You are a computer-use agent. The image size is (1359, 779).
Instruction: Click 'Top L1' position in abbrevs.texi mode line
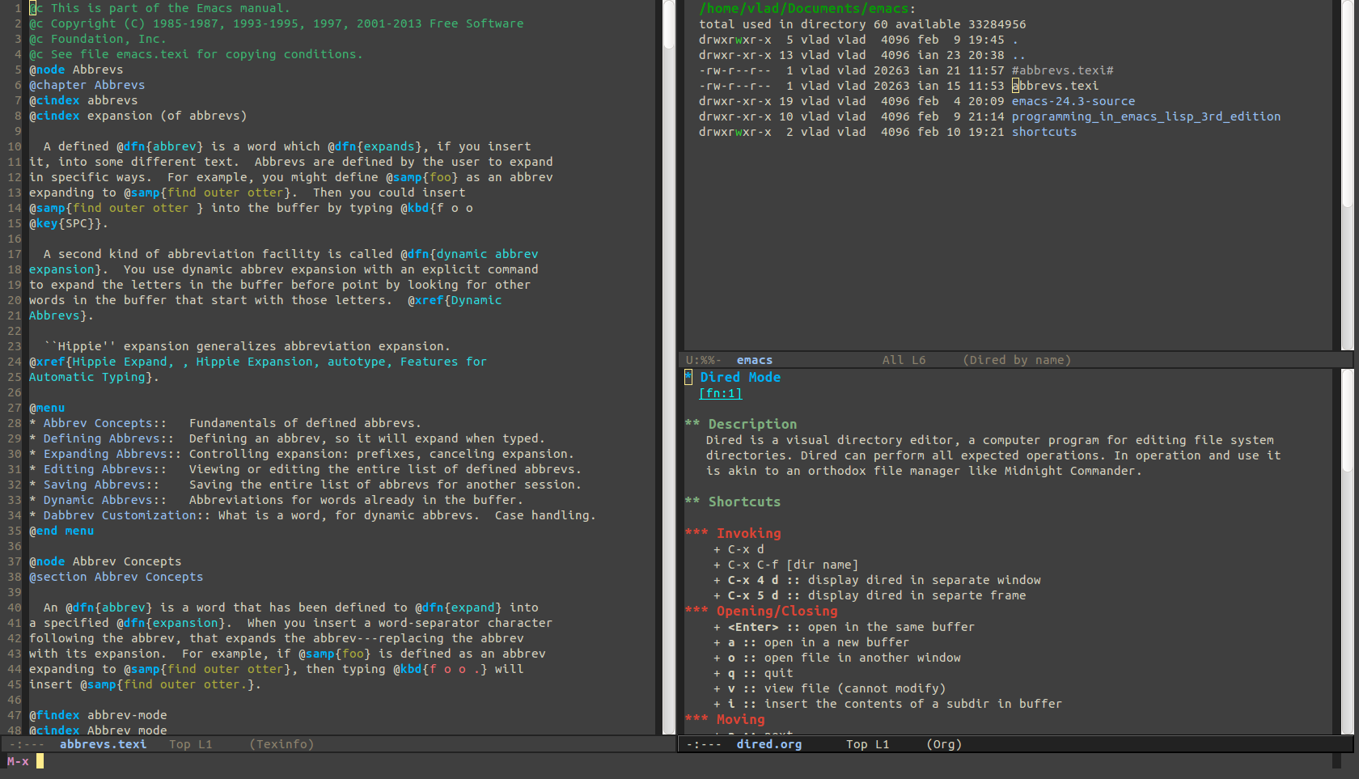point(190,744)
